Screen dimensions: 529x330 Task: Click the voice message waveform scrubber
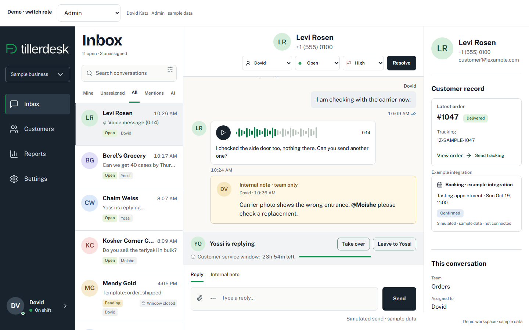(x=276, y=133)
